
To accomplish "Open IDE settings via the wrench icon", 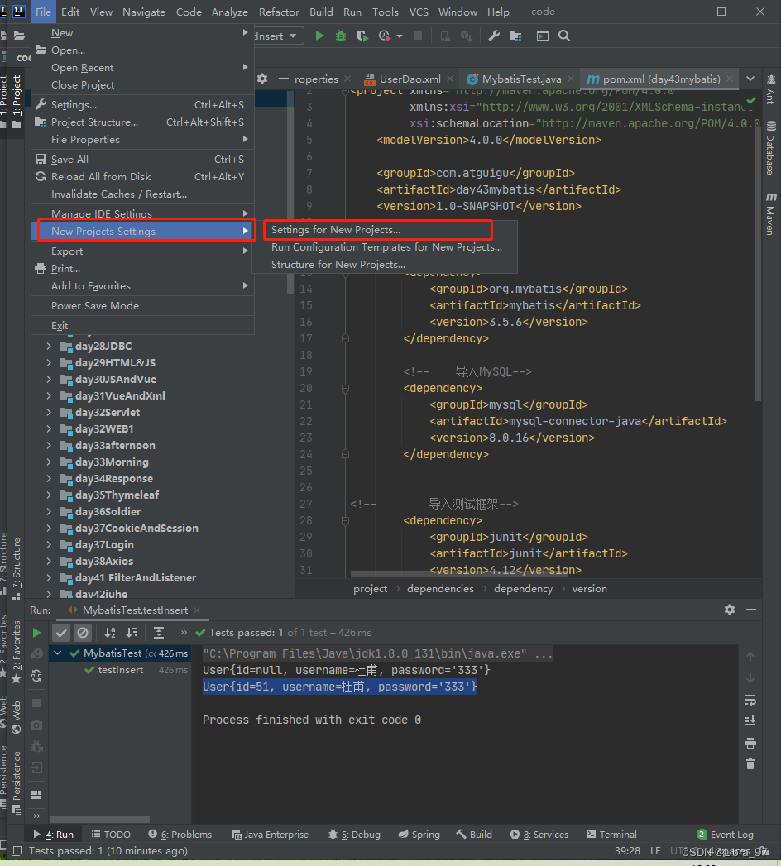I will (494, 36).
